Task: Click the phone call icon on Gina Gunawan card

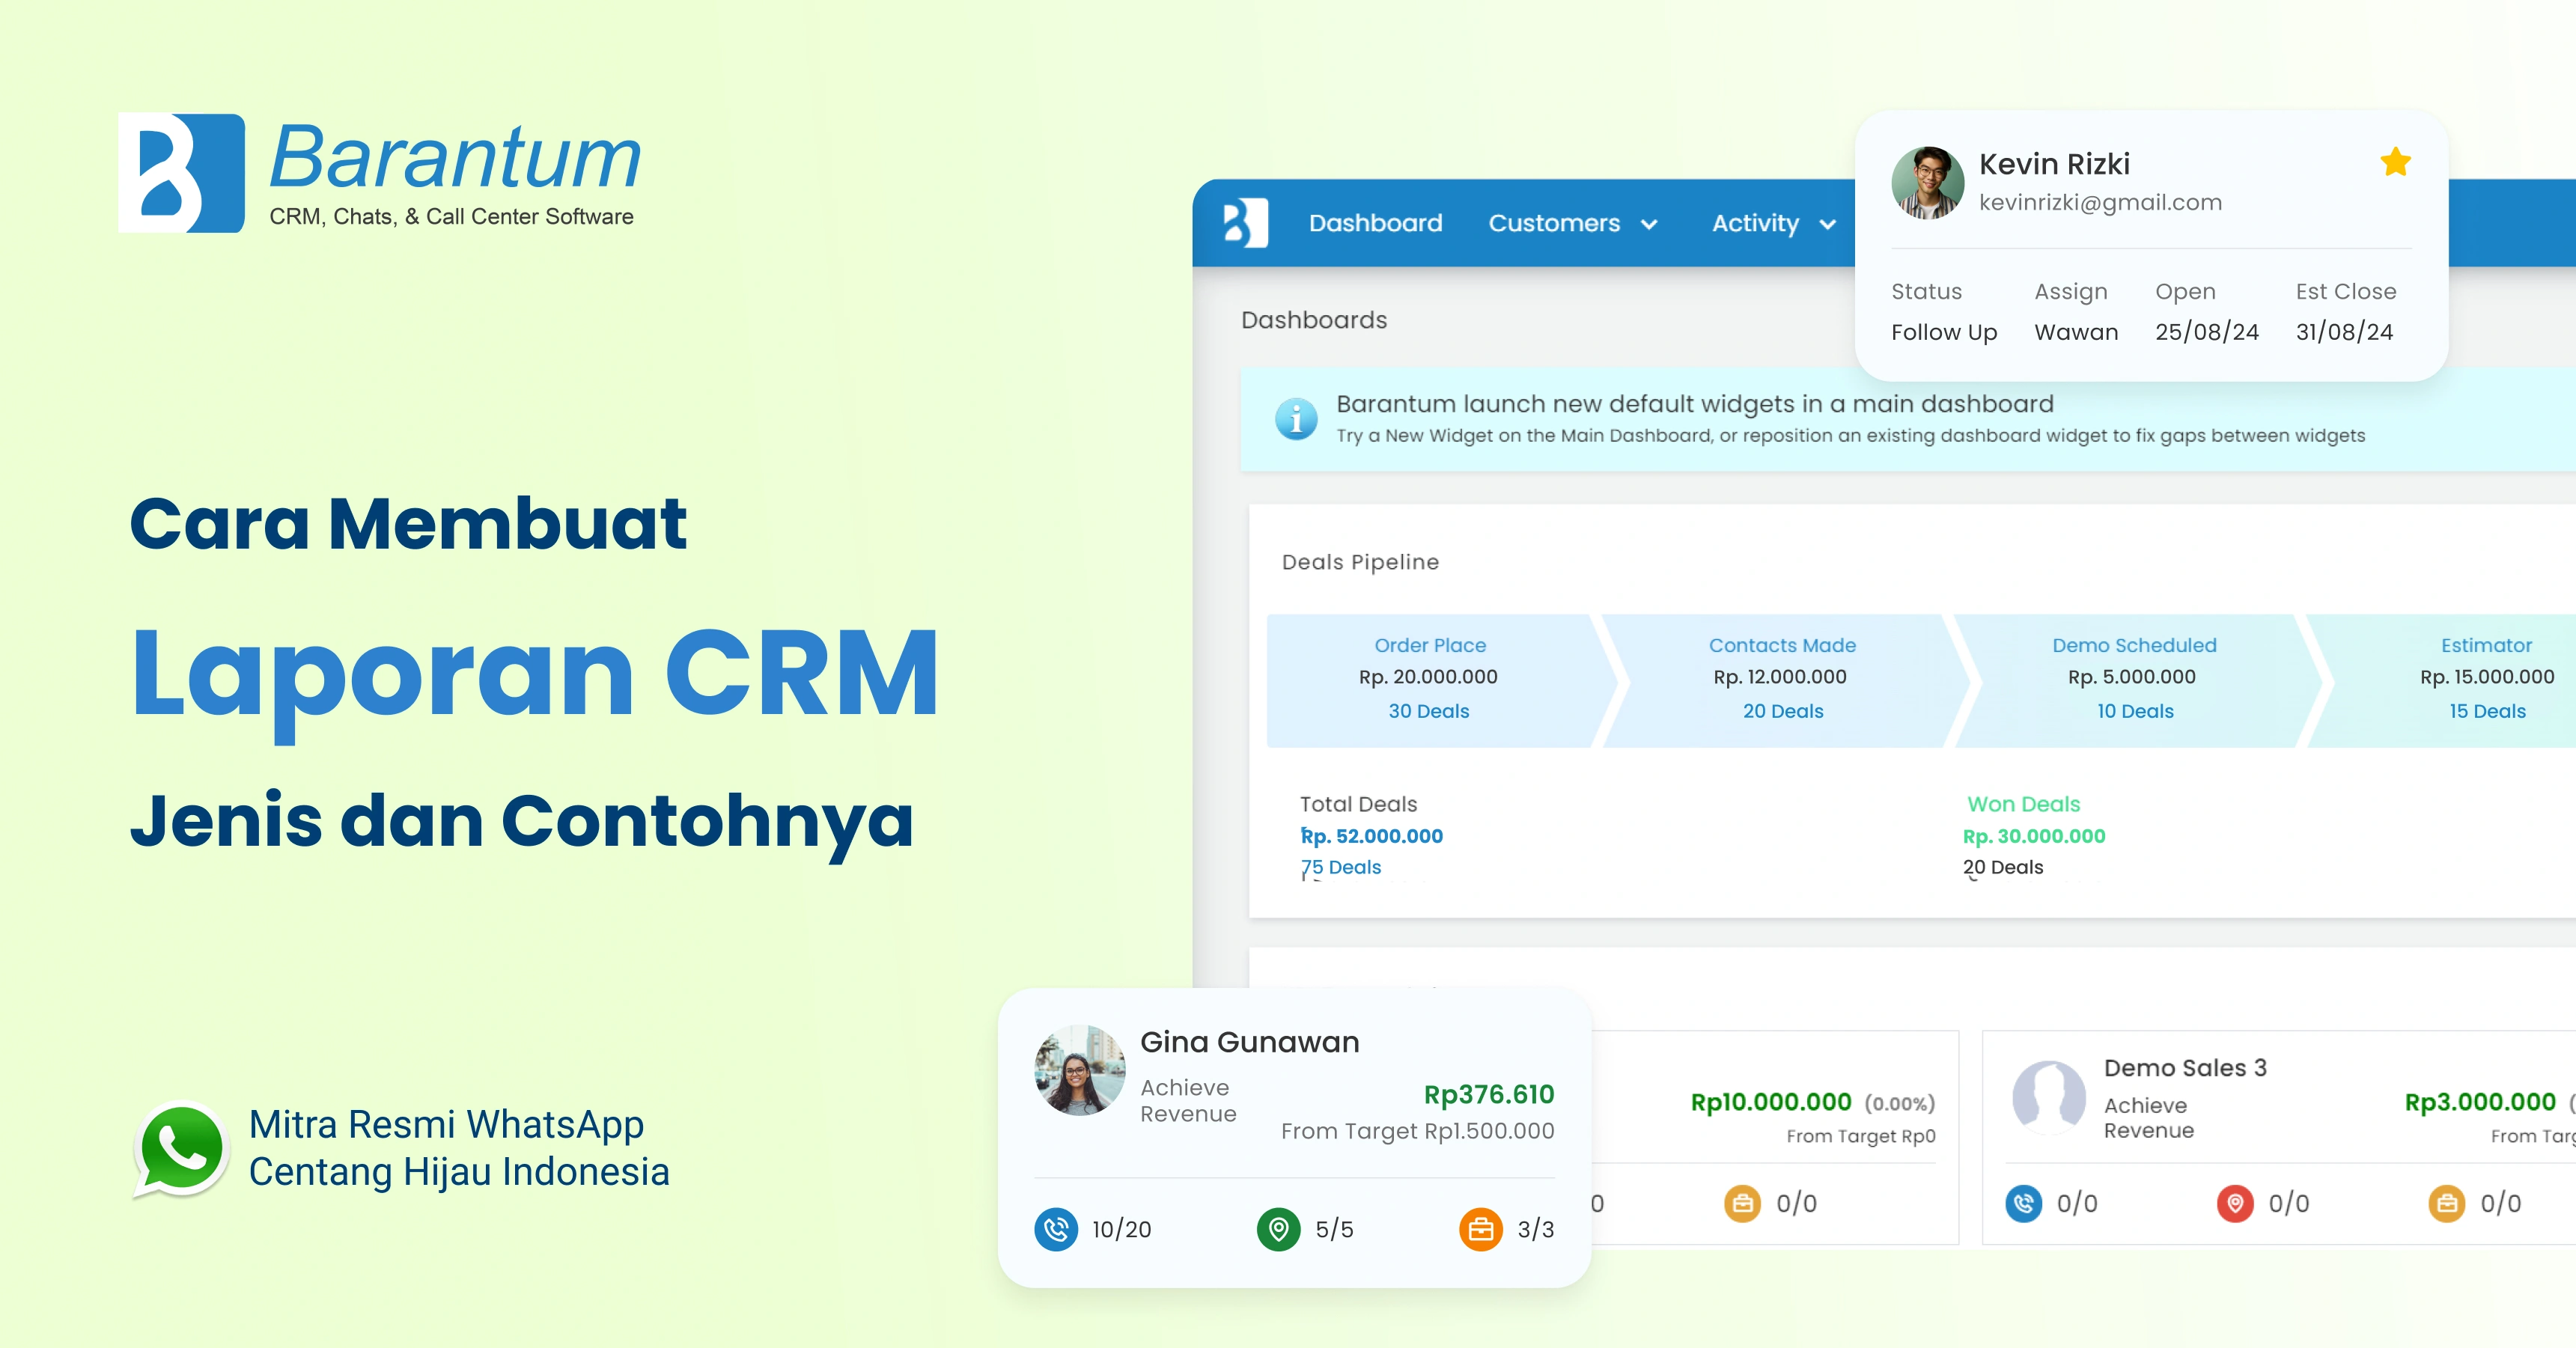Action: pyautogui.click(x=1056, y=1229)
